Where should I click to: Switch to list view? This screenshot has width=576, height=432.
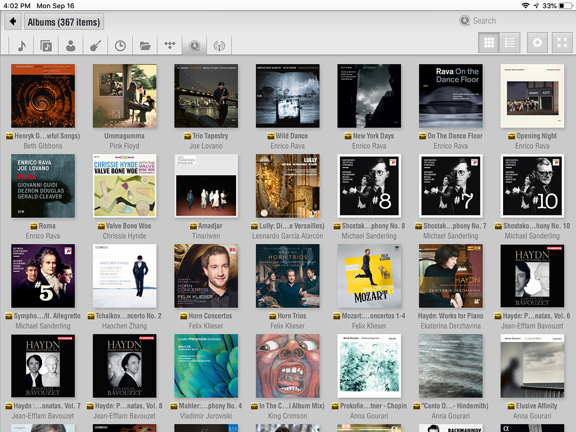point(510,43)
